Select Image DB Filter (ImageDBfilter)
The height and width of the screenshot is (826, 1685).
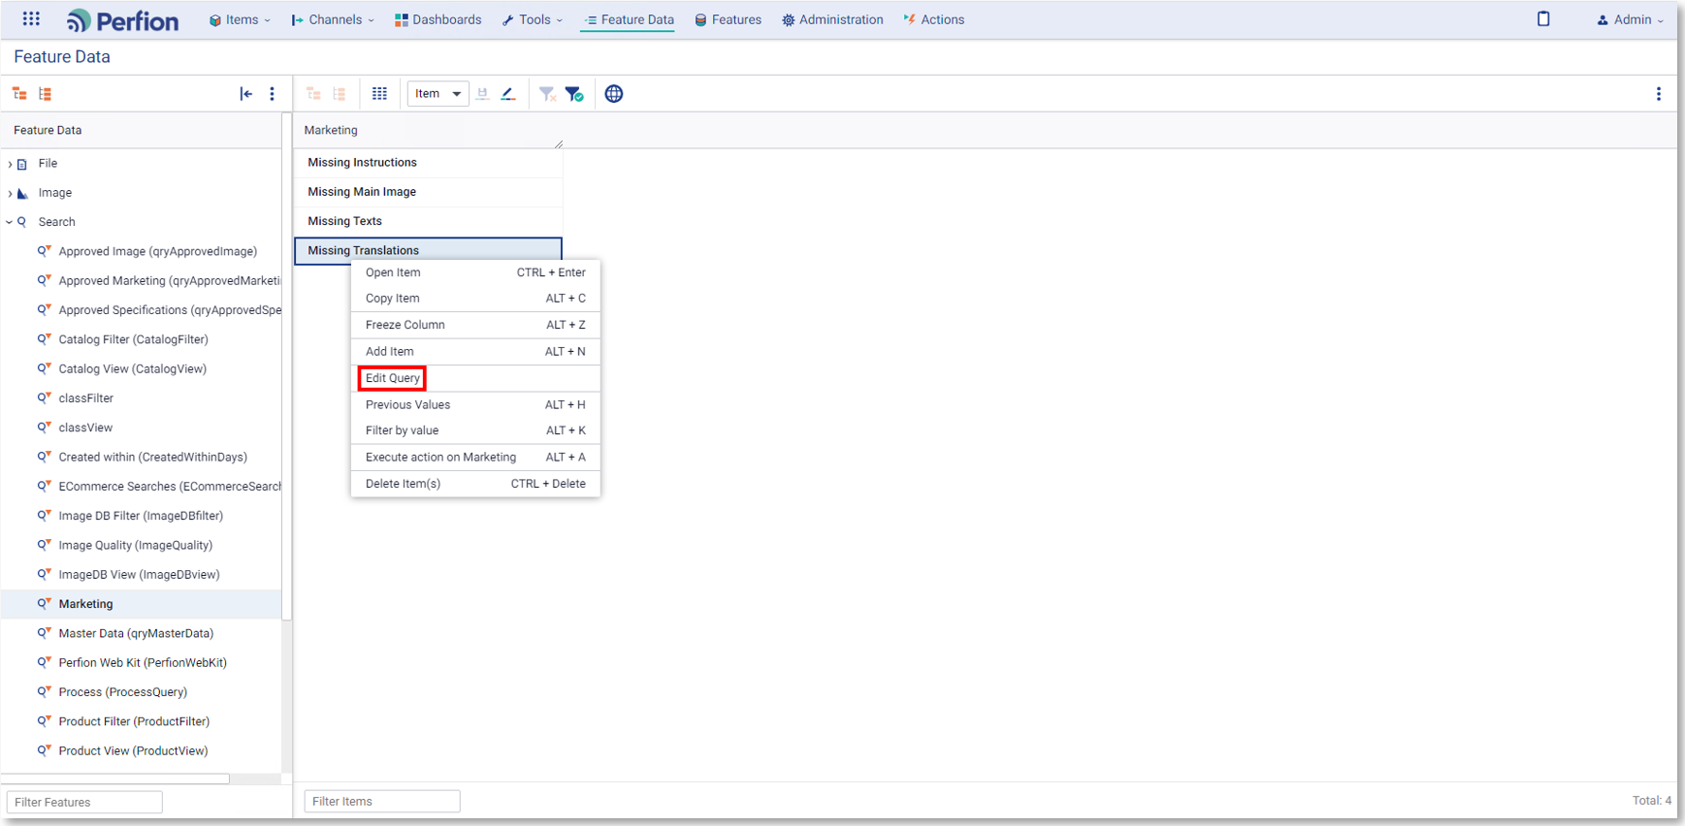(x=141, y=516)
